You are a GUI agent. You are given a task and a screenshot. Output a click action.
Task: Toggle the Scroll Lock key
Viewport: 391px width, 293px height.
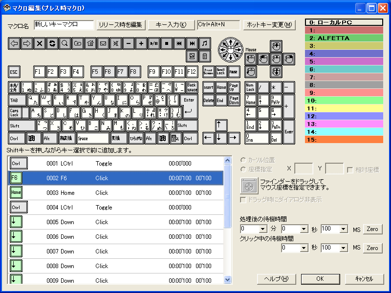(x=221, y=72)
